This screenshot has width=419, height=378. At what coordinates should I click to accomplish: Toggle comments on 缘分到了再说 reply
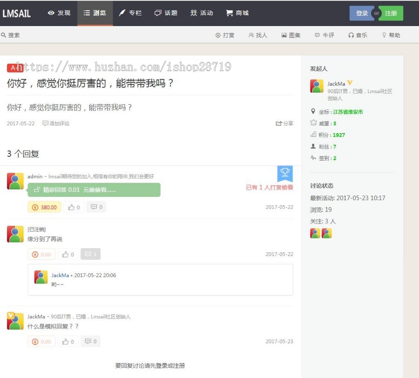(x=90, y=254)
